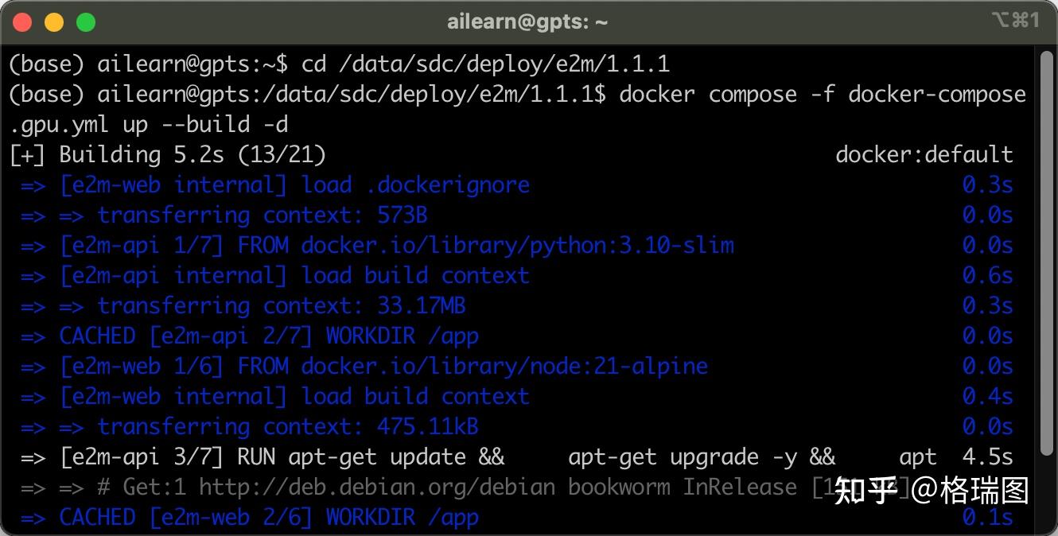Click the "CACHED [e2m-web 2/6] WORKDIR /app" step
The image size is (1058, 536).
pyautogui.click(x=269, y=517)
